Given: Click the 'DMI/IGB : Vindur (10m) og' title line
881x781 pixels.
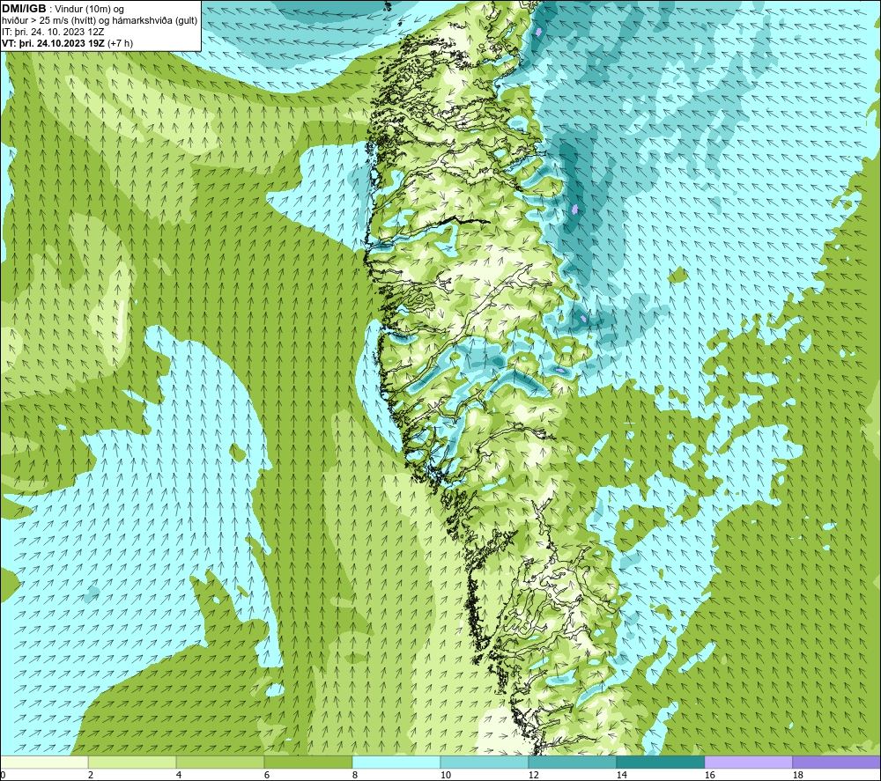Looking at the screenshot, I should point(63,9).
